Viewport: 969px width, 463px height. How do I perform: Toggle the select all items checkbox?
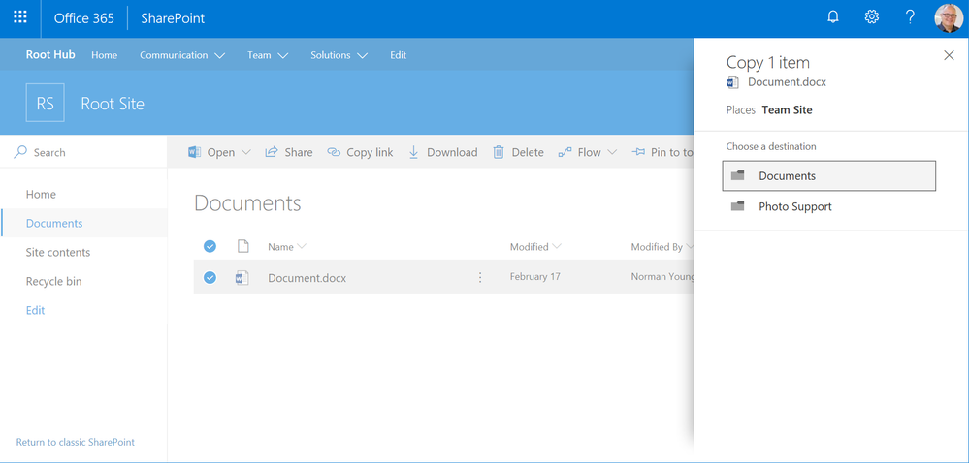(x=210, y=246)
